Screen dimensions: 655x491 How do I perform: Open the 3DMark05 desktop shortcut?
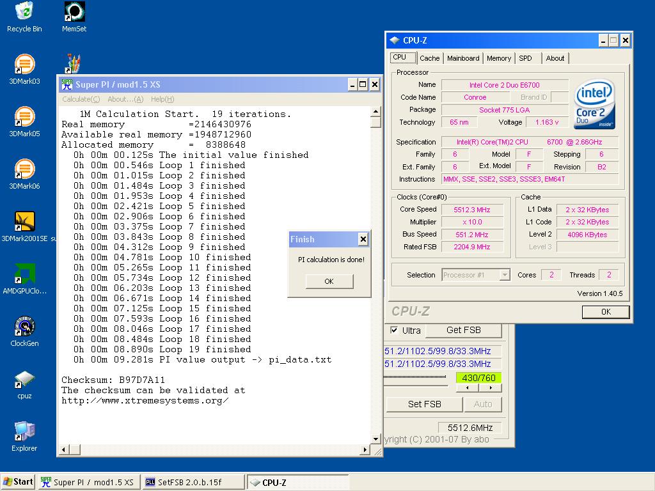pyautogui.click(x=24, y=122)
